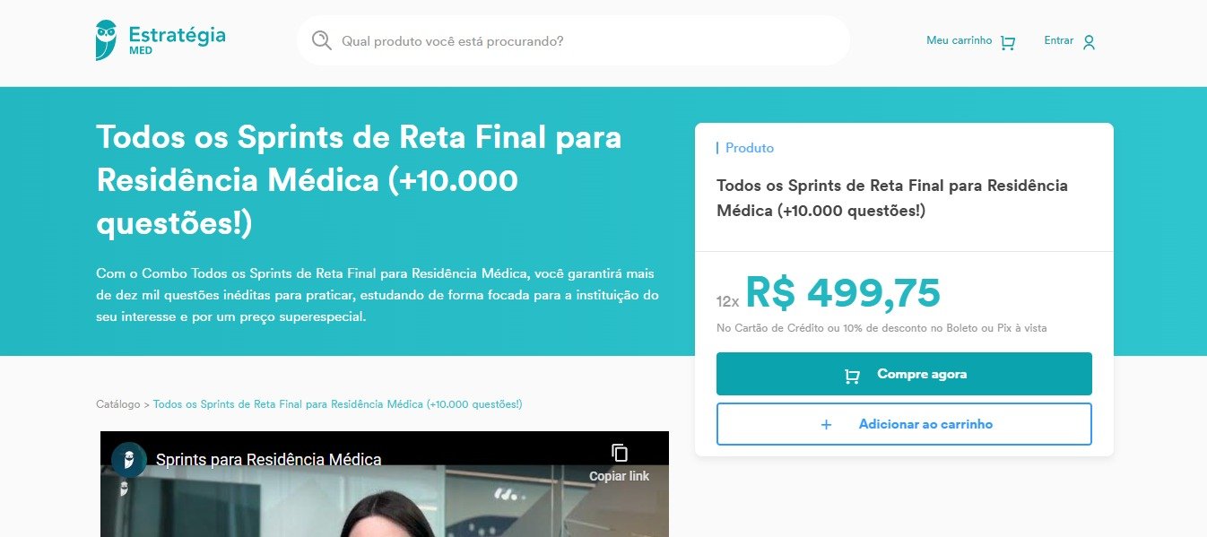The height and width of the screenshot is (537, 1207).
Task: Click the Estratégia wordmark in the header
Action: click(177, 35)
